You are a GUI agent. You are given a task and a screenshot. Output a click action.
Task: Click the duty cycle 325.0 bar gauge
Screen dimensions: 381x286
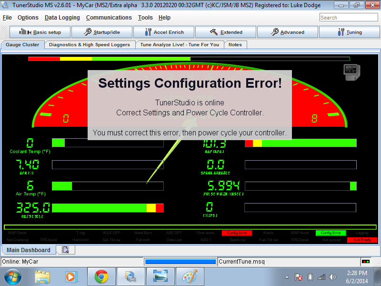click(108, 208)
